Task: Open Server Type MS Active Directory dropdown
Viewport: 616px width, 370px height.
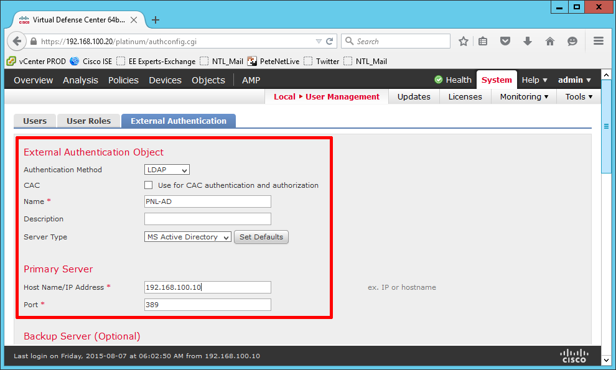Action: tap(188, 237)
